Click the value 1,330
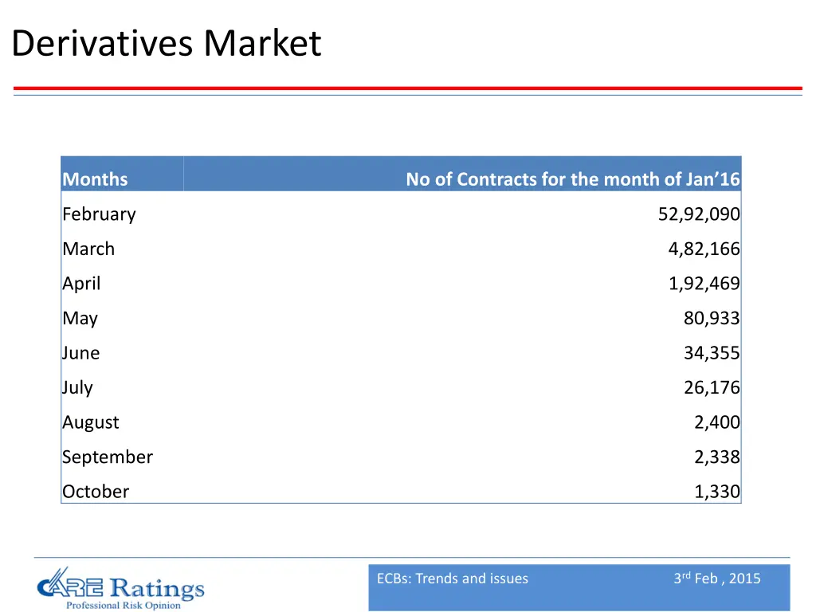 [717, 492]
